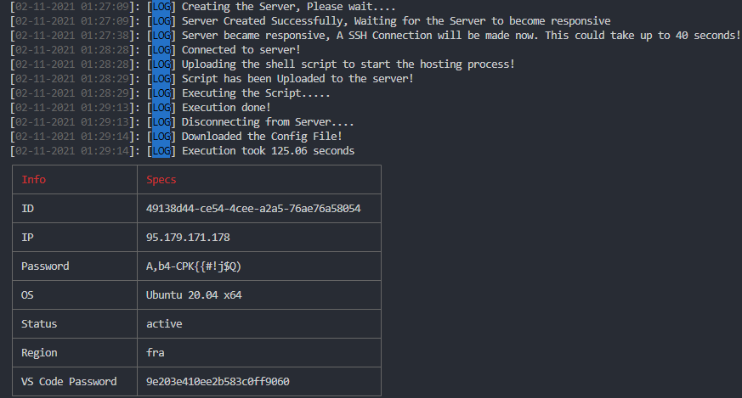Select the IP address 95.179.171.178
Screen dimensions: 742x398
point(188,238)
